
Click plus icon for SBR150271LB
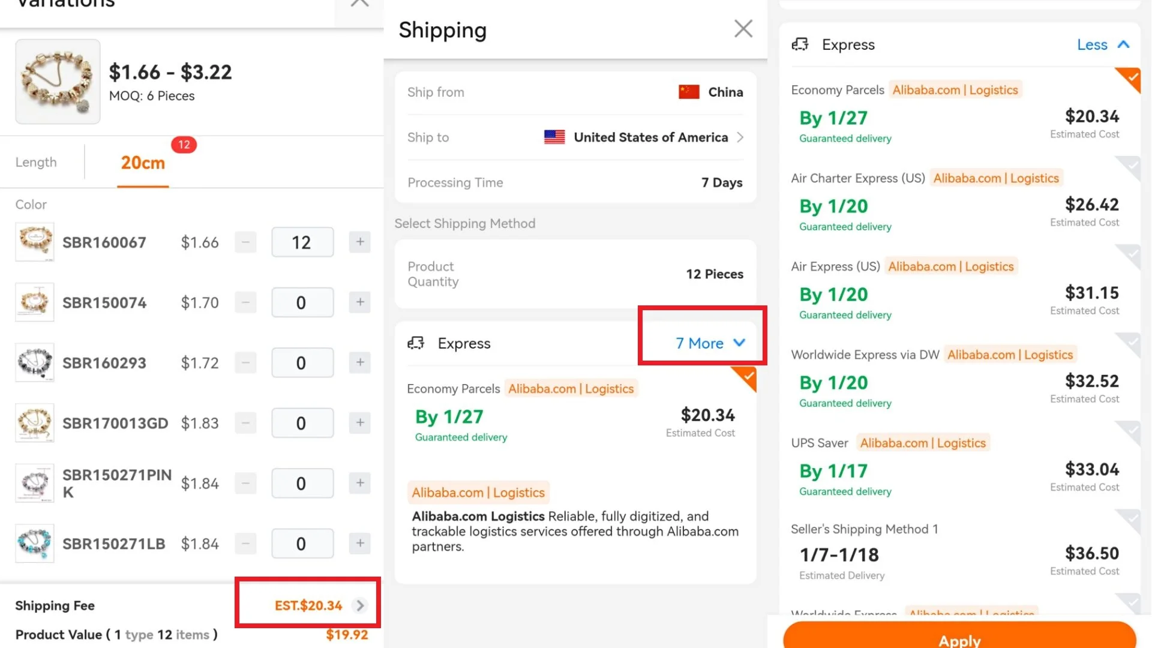click(360, 543)
